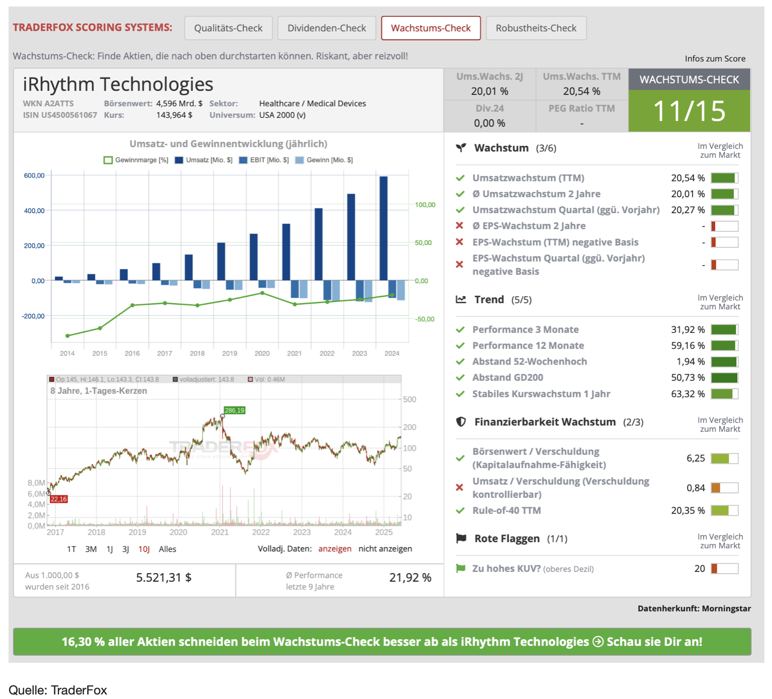Click the market comparison bar for Zu hohes KUV
772x699 pixels.
(x=725, y=569)
